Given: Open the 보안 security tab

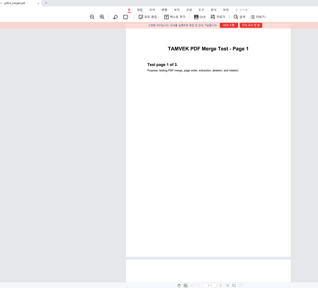Looking at the screenshot, I should point(226,10).
